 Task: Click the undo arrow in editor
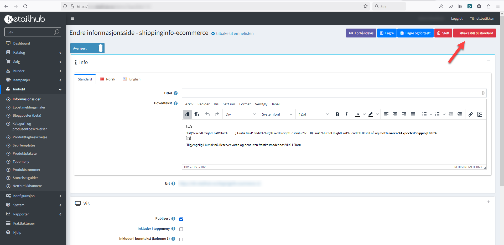click(207, 114)
